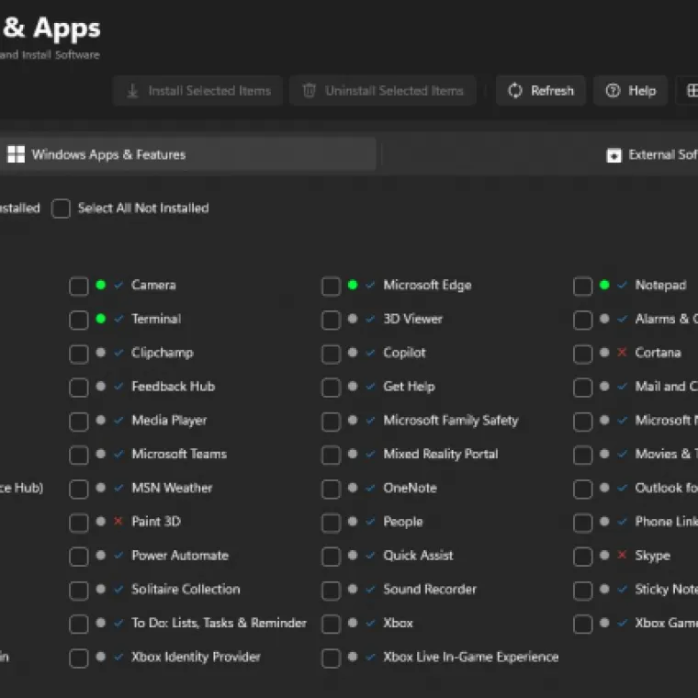The width and height of the screenshot is (698, 698).
Task: Click gray status dot beside OneNote
Action: (x=353, y=488)
